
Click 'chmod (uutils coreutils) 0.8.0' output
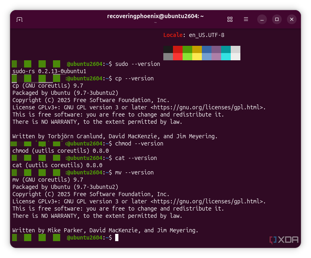coord(61,151)
